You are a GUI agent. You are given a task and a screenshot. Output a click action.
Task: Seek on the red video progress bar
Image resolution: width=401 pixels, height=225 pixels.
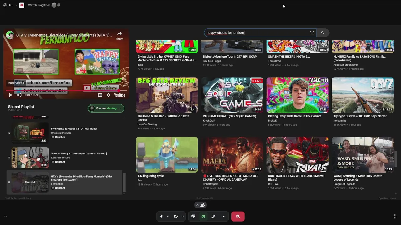[66, 90]
